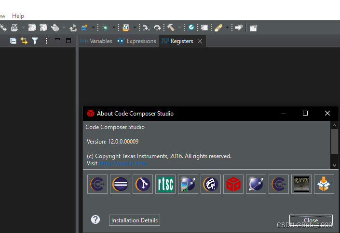Click the Eclipse plugin icon
The image size is (340, 233).
120,184
